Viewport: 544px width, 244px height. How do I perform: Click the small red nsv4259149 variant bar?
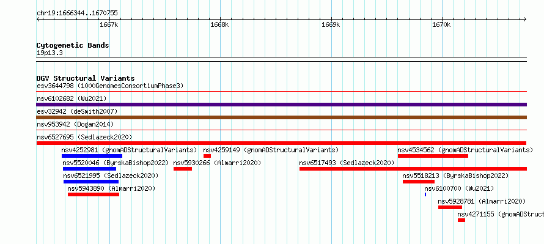tap(207, 156)
